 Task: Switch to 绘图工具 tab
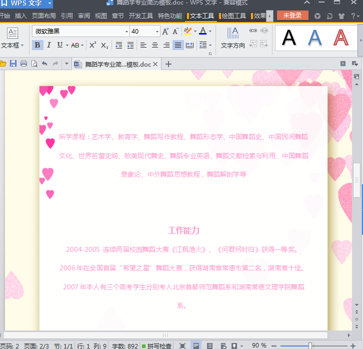point(232,16)
